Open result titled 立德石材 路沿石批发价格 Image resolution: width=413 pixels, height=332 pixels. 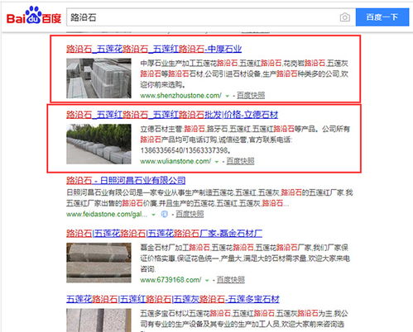pyautogui.click(x=172, y=115)
